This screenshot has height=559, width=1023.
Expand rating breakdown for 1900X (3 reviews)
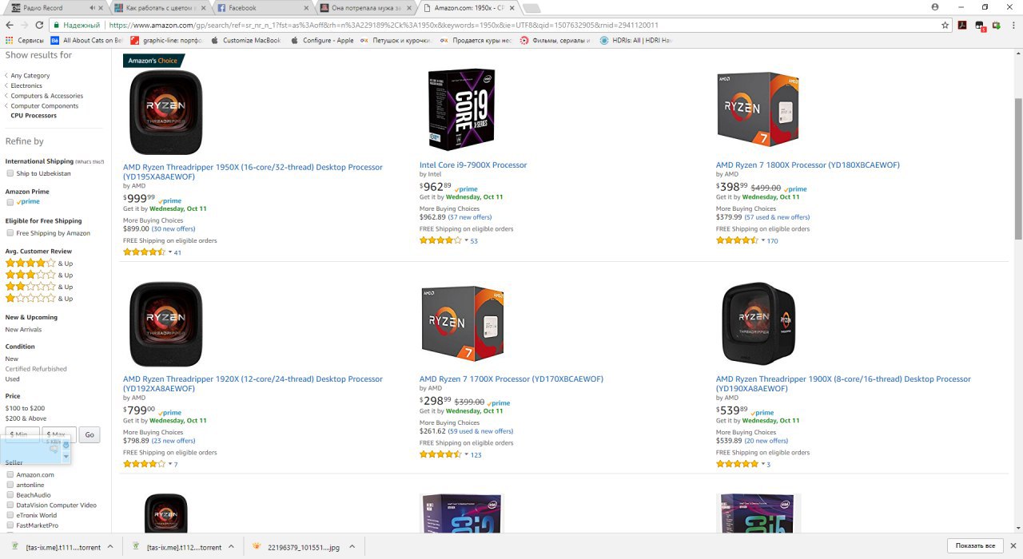click(x=763, y=464)
